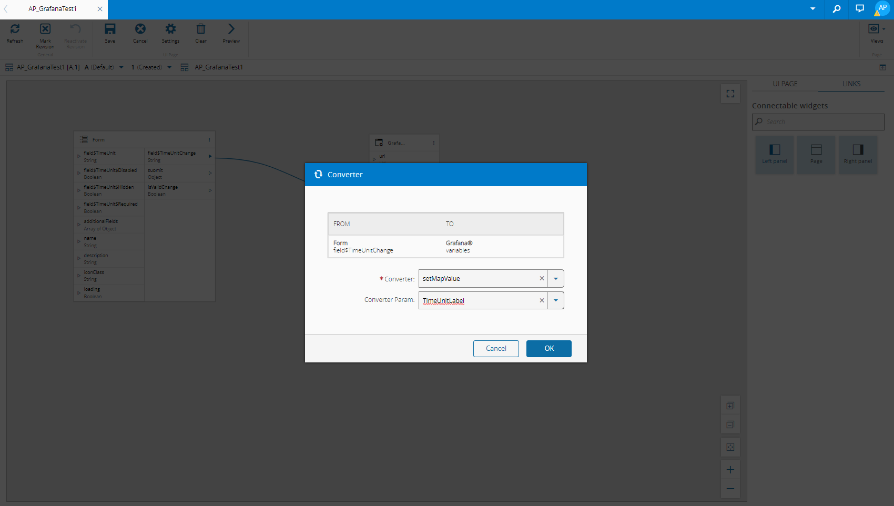Click the Clear trash icon
This screenshot has width=894, height=506.
pos(201,29)
